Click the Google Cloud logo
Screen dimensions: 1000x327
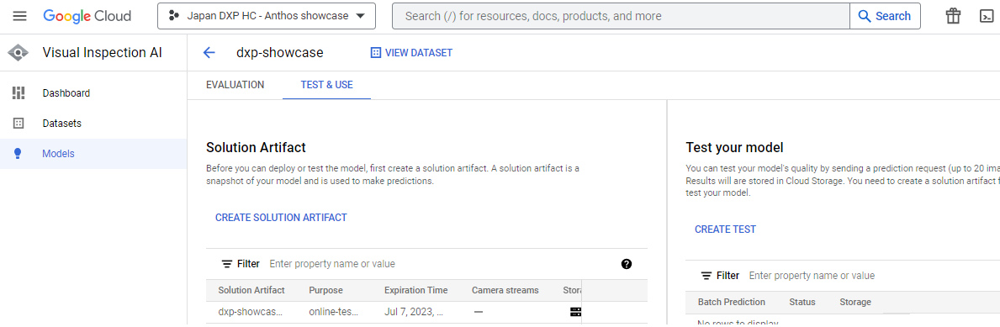87,16
